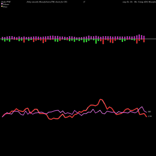Click the 'Price' legend label
Viewport: 156px width, 156px height.
[5, 7]
